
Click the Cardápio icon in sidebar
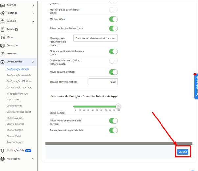point(3,21)
